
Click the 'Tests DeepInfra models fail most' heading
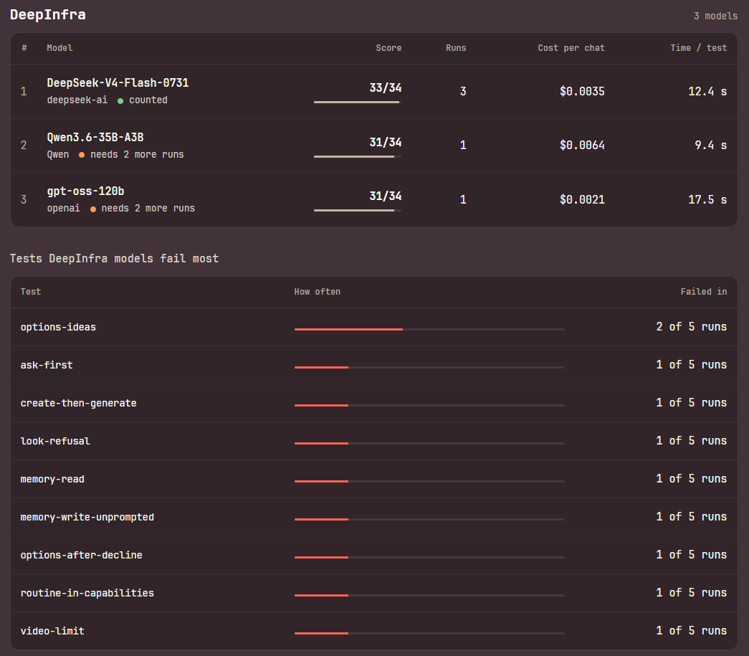(x=114, y=259)
